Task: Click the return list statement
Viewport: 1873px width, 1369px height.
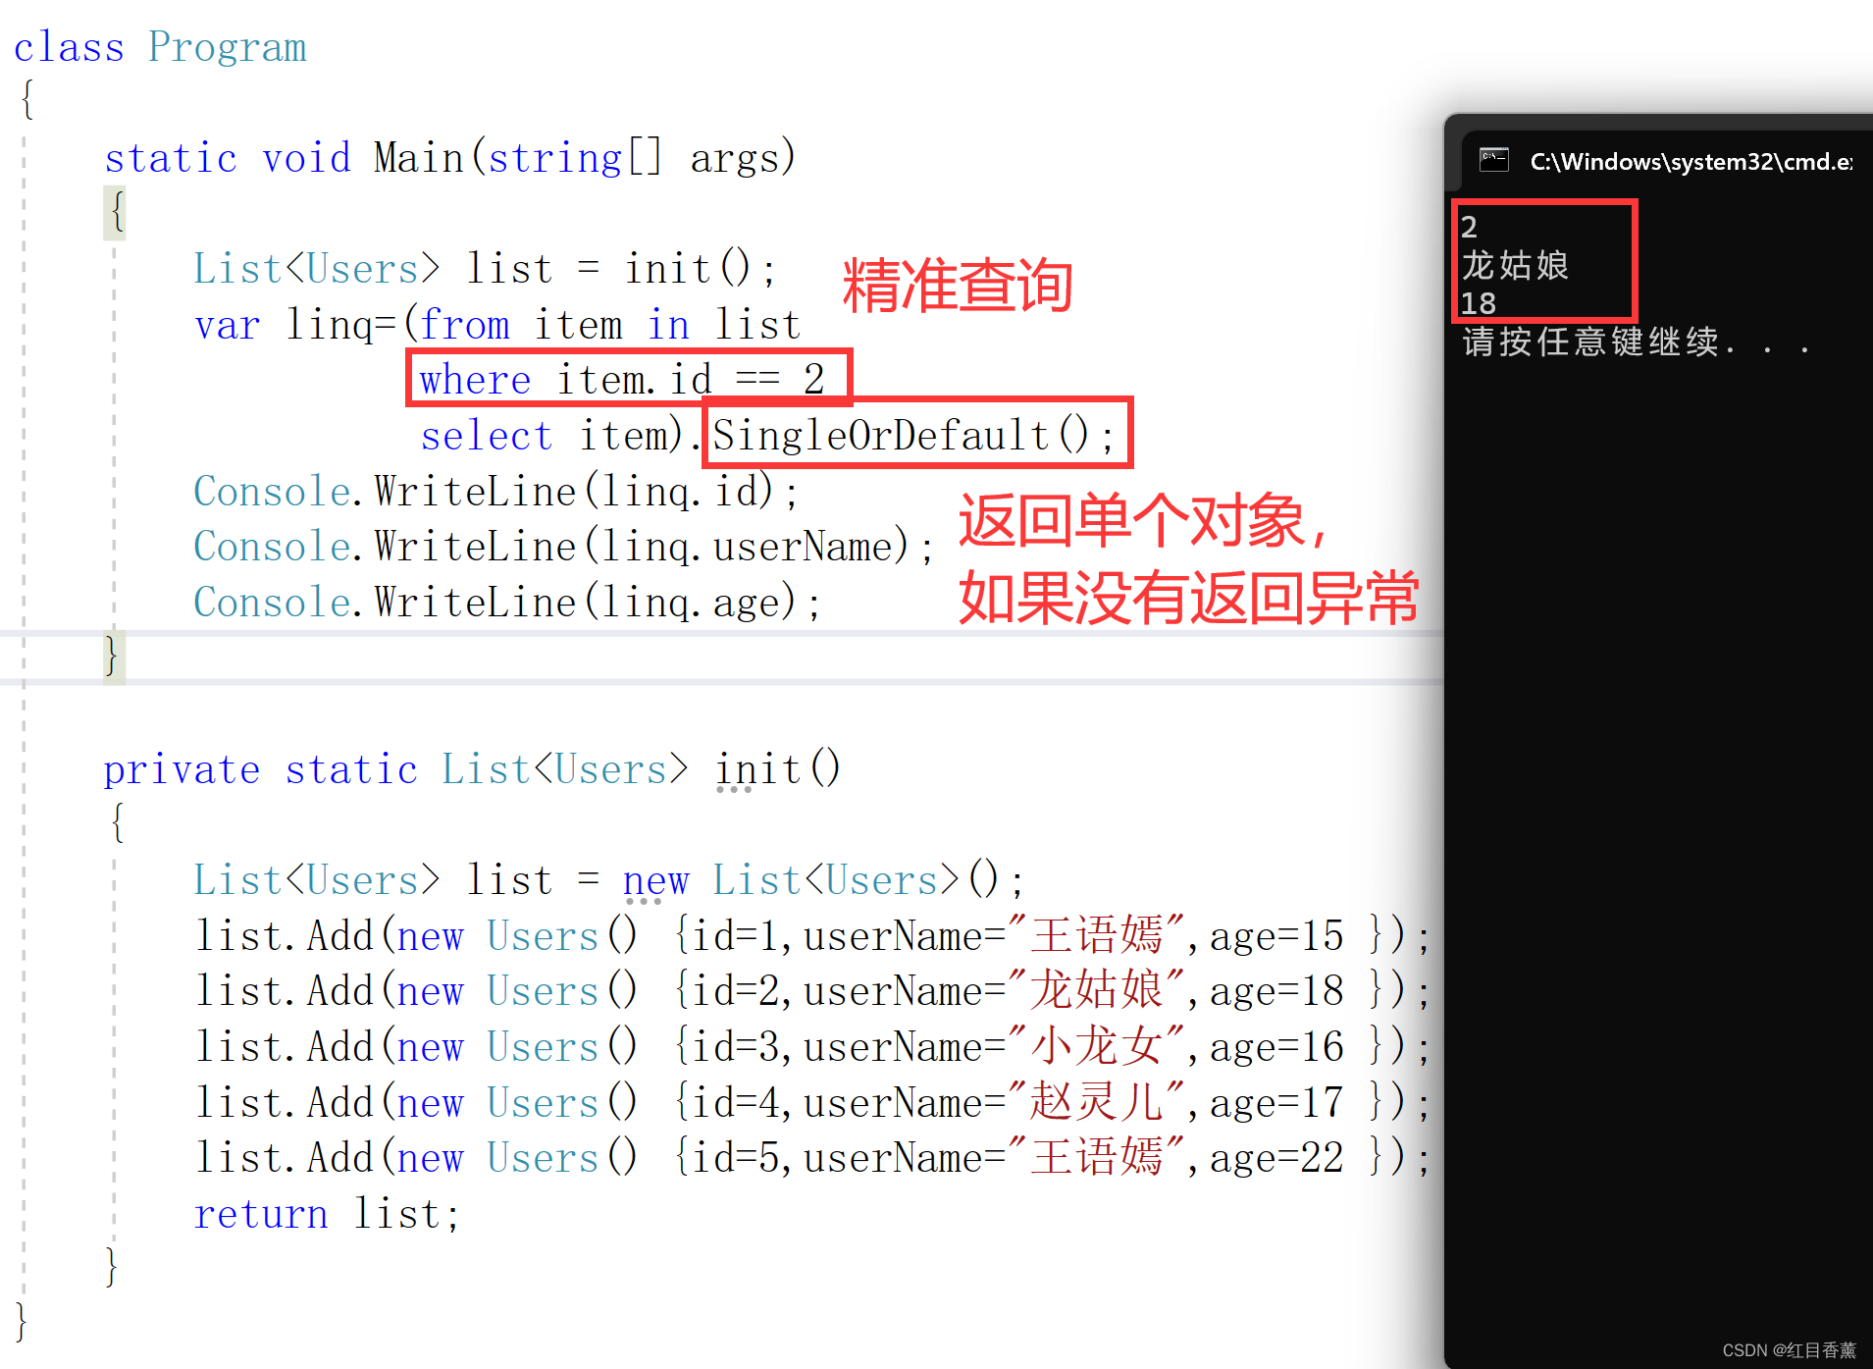Action: 327,1215
